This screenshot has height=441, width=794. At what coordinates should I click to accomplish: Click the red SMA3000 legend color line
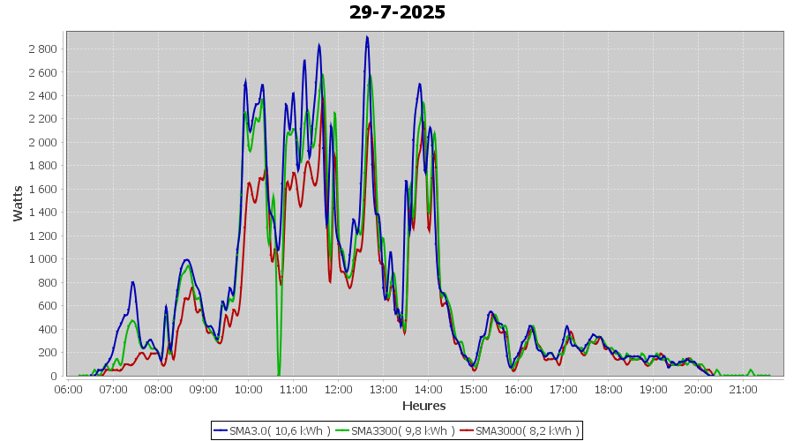tap(467, 431)
